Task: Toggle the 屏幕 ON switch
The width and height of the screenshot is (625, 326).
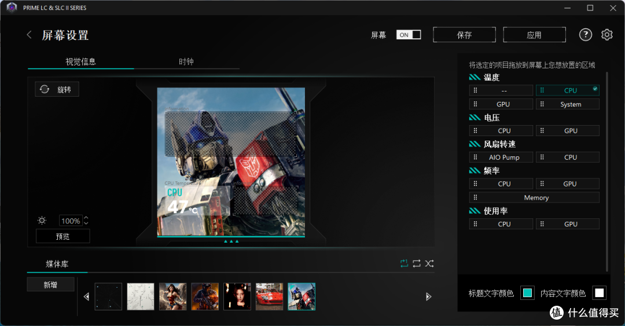Action: point(409,35)
